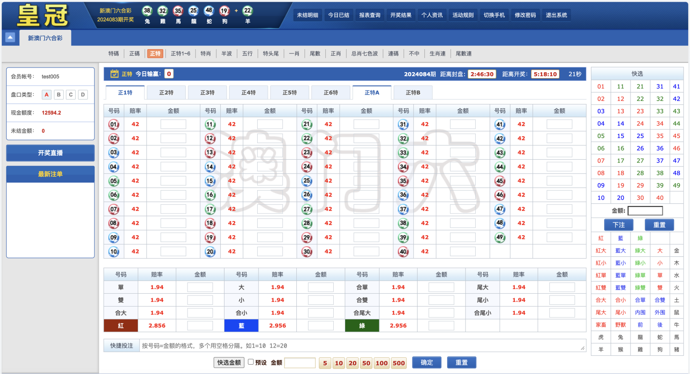Select number ball 47 in betting table

click(500, 209)
